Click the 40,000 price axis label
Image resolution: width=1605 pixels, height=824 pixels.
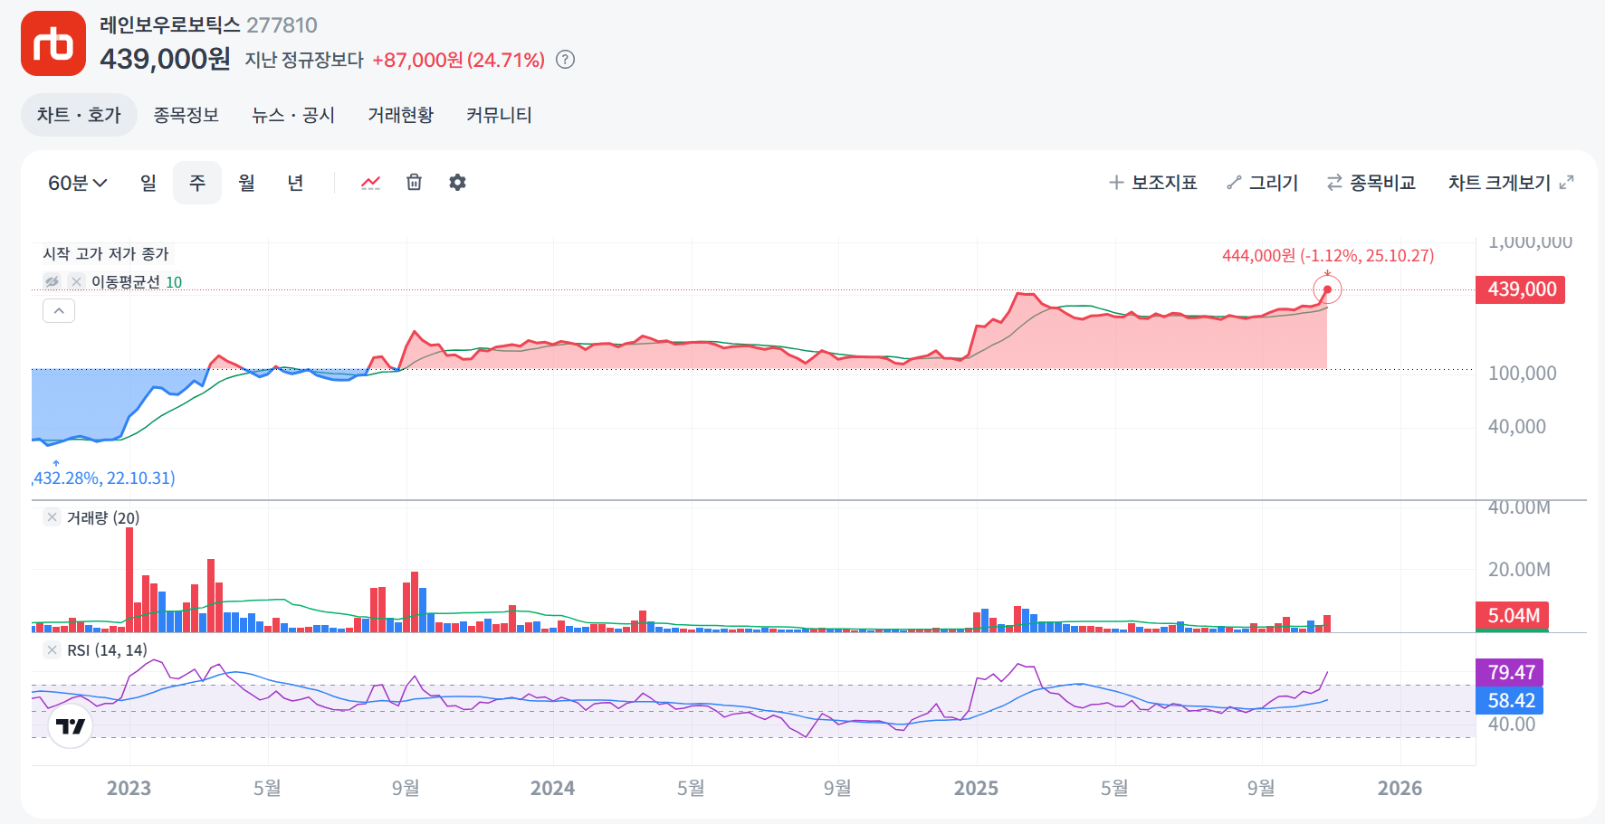click(1516, 426)
